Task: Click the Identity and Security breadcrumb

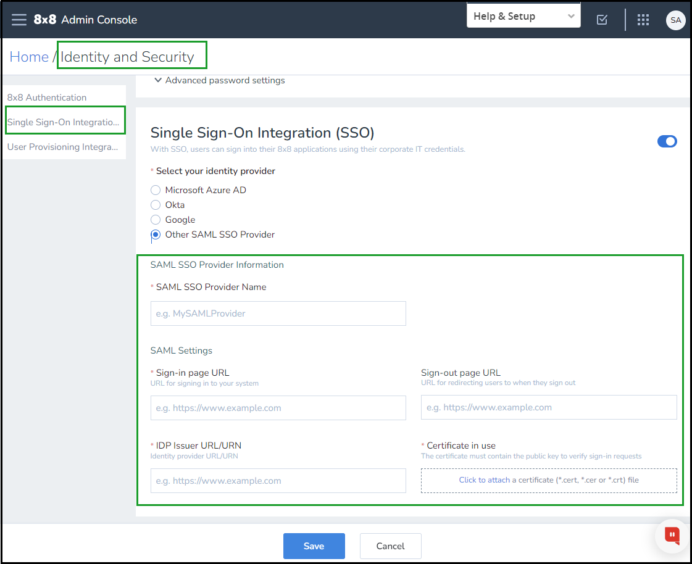Action: (127, 57)
